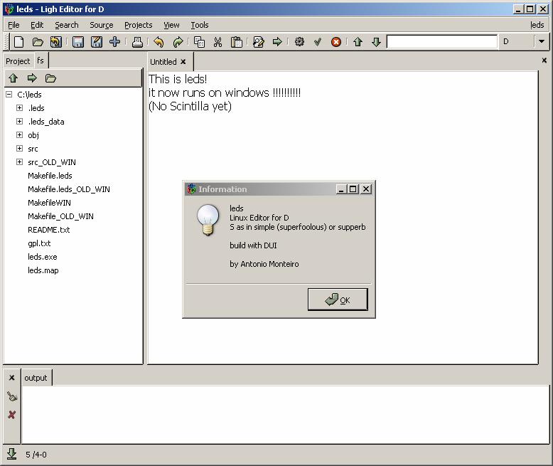Image resolution: width=553 pixels, height=466 pixels.
Task: Click the Cut scissors icon
Action: pyautogui.click(x=218, y=42)
